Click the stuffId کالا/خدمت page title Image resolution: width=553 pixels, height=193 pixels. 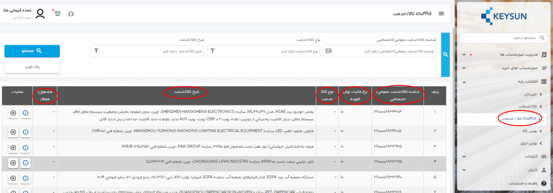(412, 13)
